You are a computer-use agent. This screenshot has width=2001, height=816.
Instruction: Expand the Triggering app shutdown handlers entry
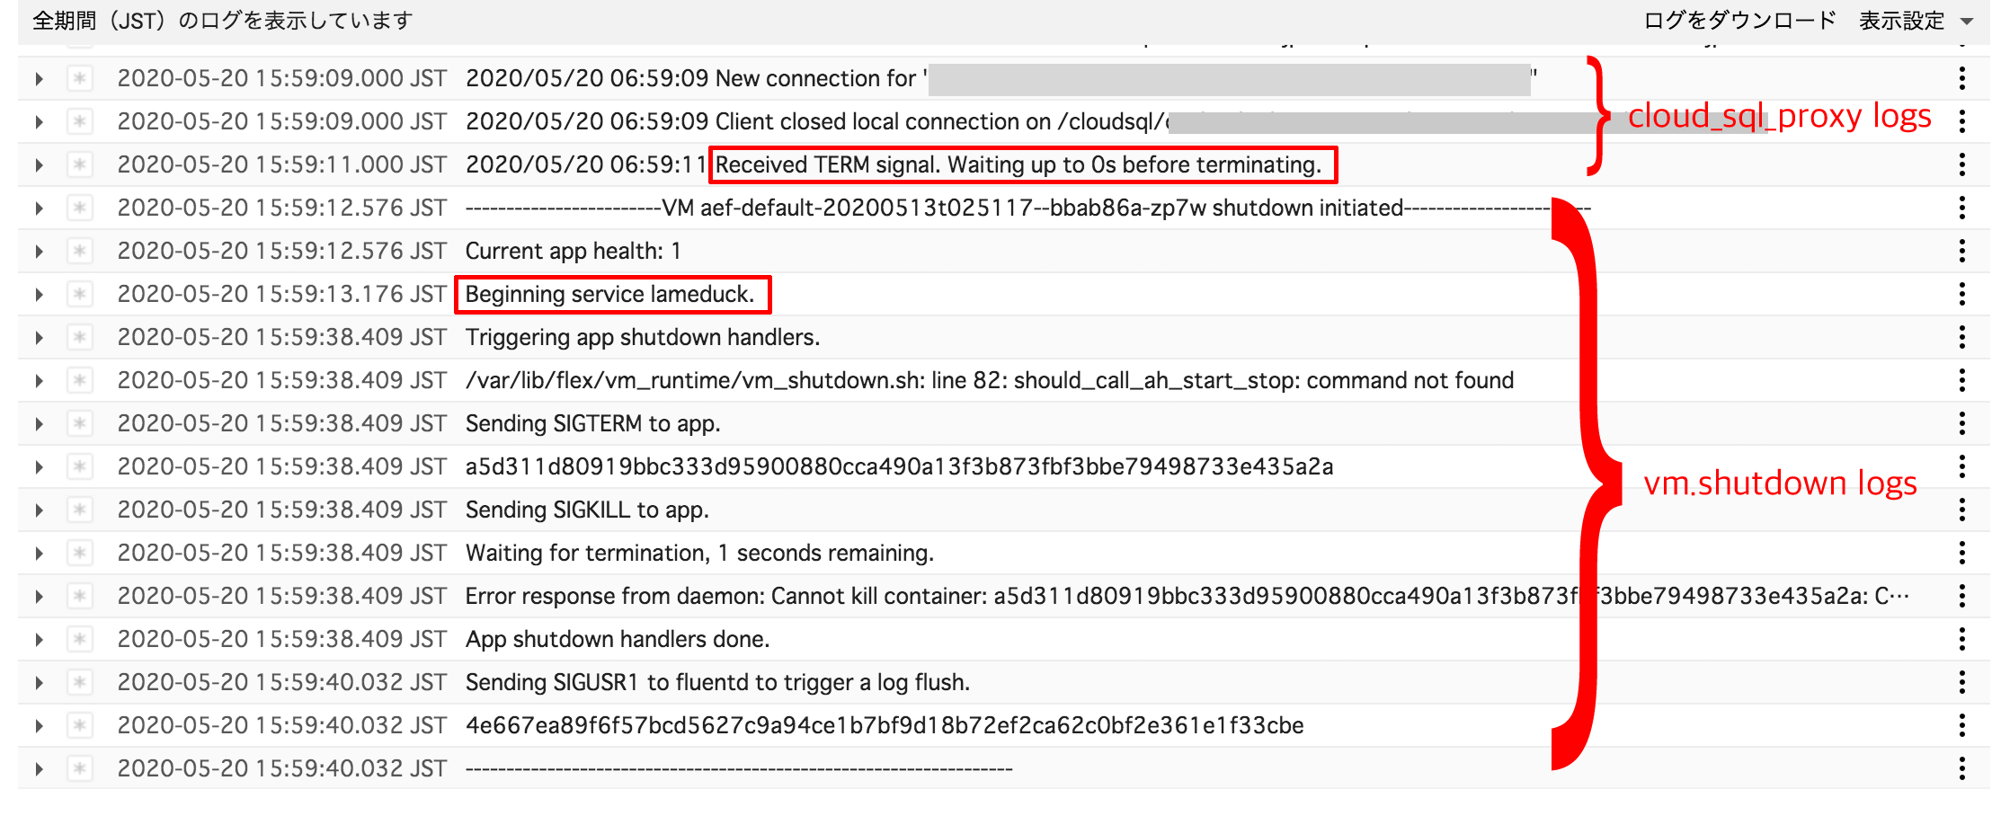point(39,337)
